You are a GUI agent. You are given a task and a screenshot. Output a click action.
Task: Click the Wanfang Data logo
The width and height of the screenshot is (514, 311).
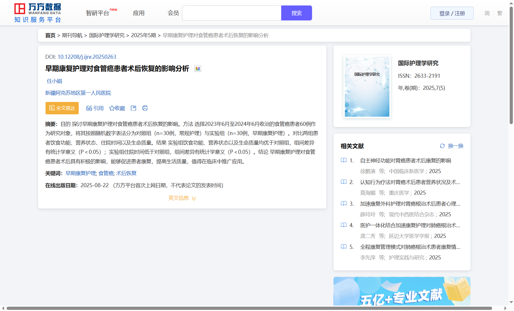click(x=37, y=13)
